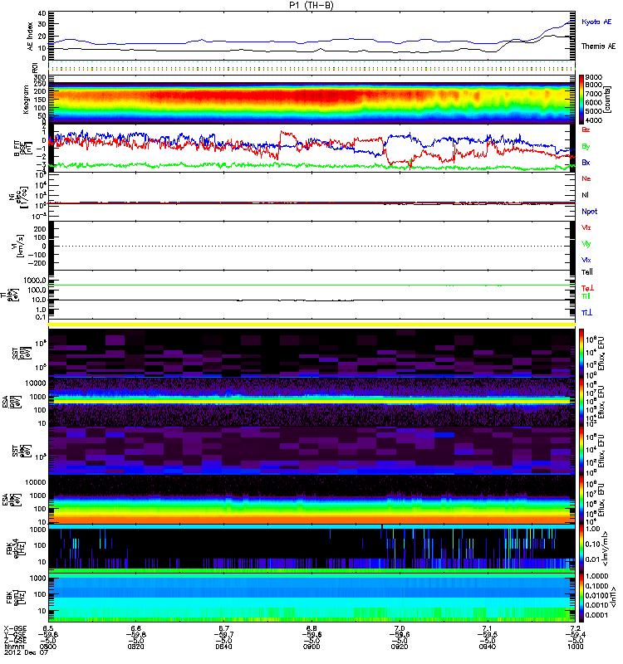Click the ESA electron Eflux color bar
This screenshot has height=664, width=623.
[x=581, y=500]
